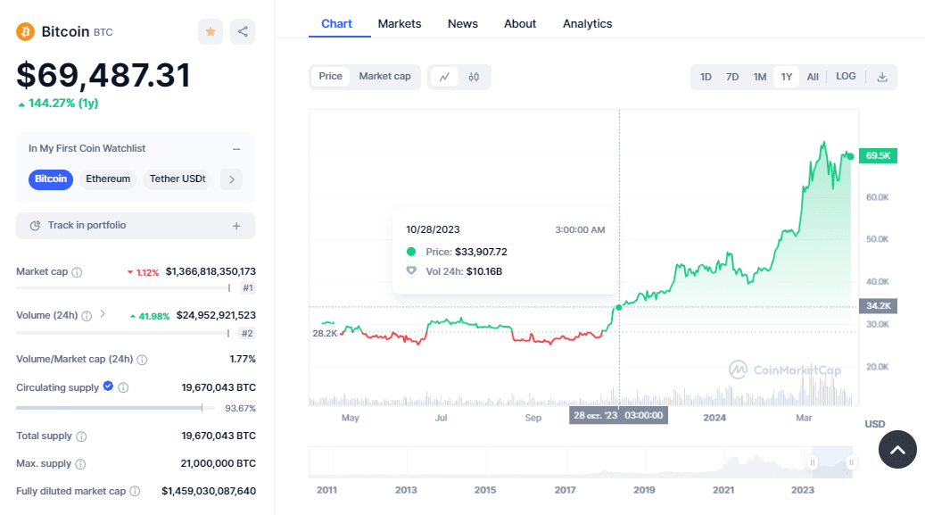
Task: Click the #2 volume rank badge
Action: 247,334
